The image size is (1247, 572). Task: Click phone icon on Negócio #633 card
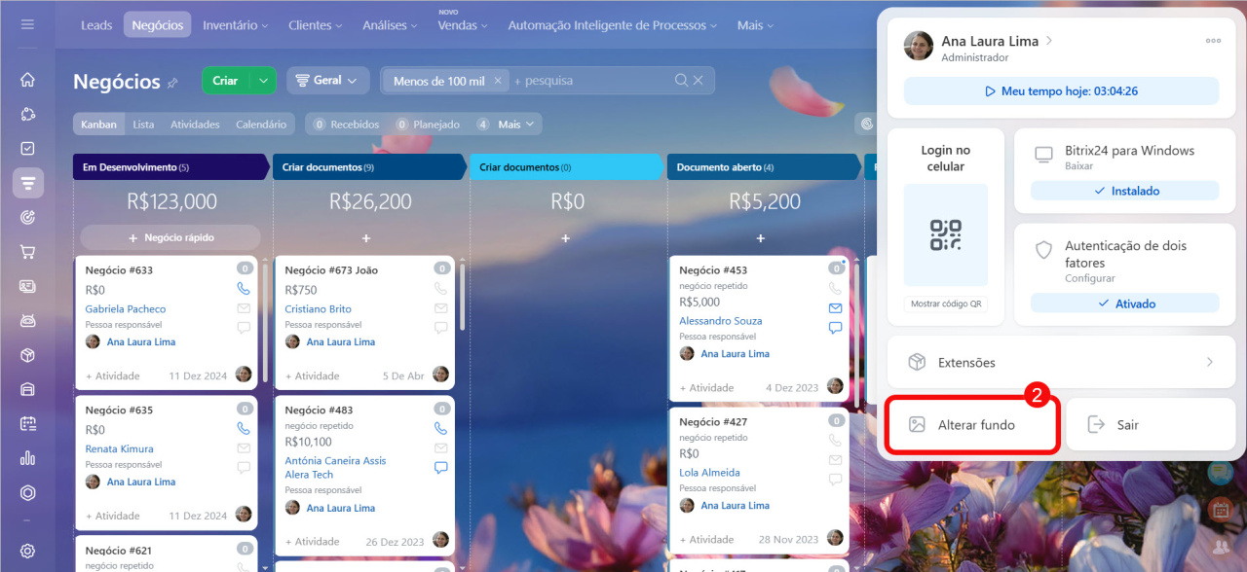pos(244,289)
